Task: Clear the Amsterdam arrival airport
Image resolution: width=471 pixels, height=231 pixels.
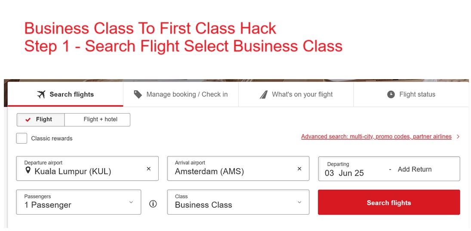Action: pyautogui.click(x=299, y=169)
